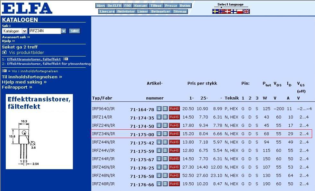Open datasheet icon for IRFZ14/IR
The image size is (315, 191).
click(165, 117)
